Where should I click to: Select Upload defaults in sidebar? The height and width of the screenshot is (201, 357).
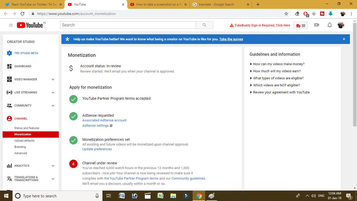(x=24, y=141)
